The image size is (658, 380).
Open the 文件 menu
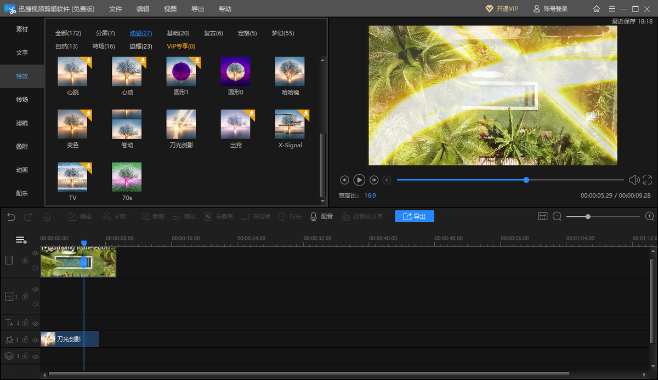tap(115, 9)
